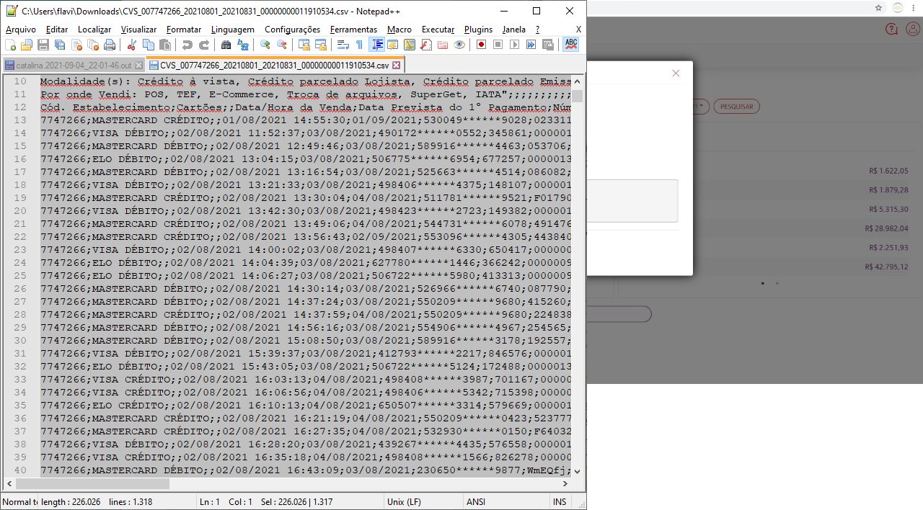
Task: Open the Document Map toolbar icon
Action: coord(410,45)
